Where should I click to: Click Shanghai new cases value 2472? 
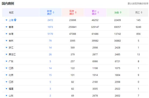(50, 20)
